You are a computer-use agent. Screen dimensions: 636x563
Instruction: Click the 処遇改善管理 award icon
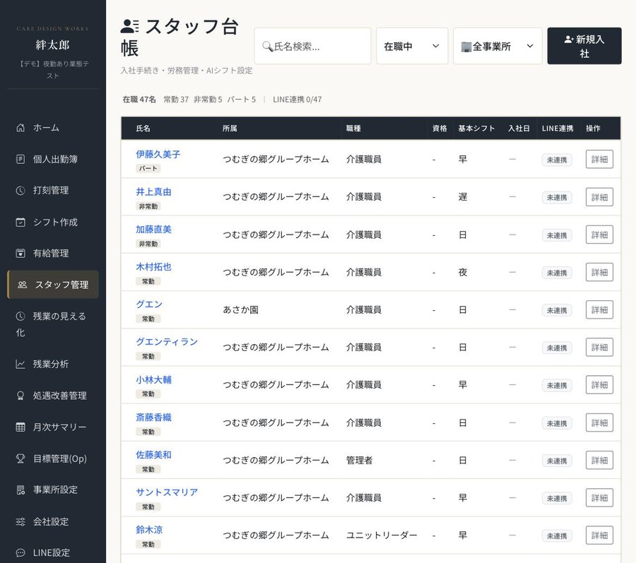(x=20, y=396)
